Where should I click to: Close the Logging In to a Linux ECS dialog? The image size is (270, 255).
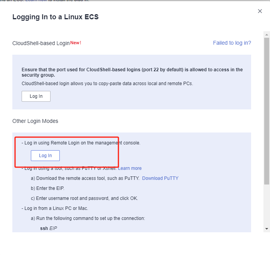tap(260, 11)
